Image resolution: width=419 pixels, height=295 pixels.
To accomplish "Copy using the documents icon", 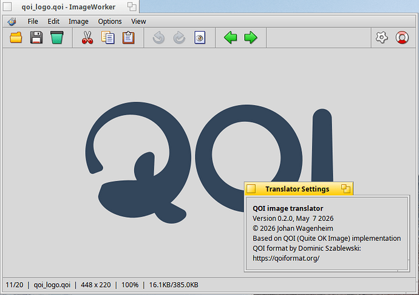I will click(108, 38).
